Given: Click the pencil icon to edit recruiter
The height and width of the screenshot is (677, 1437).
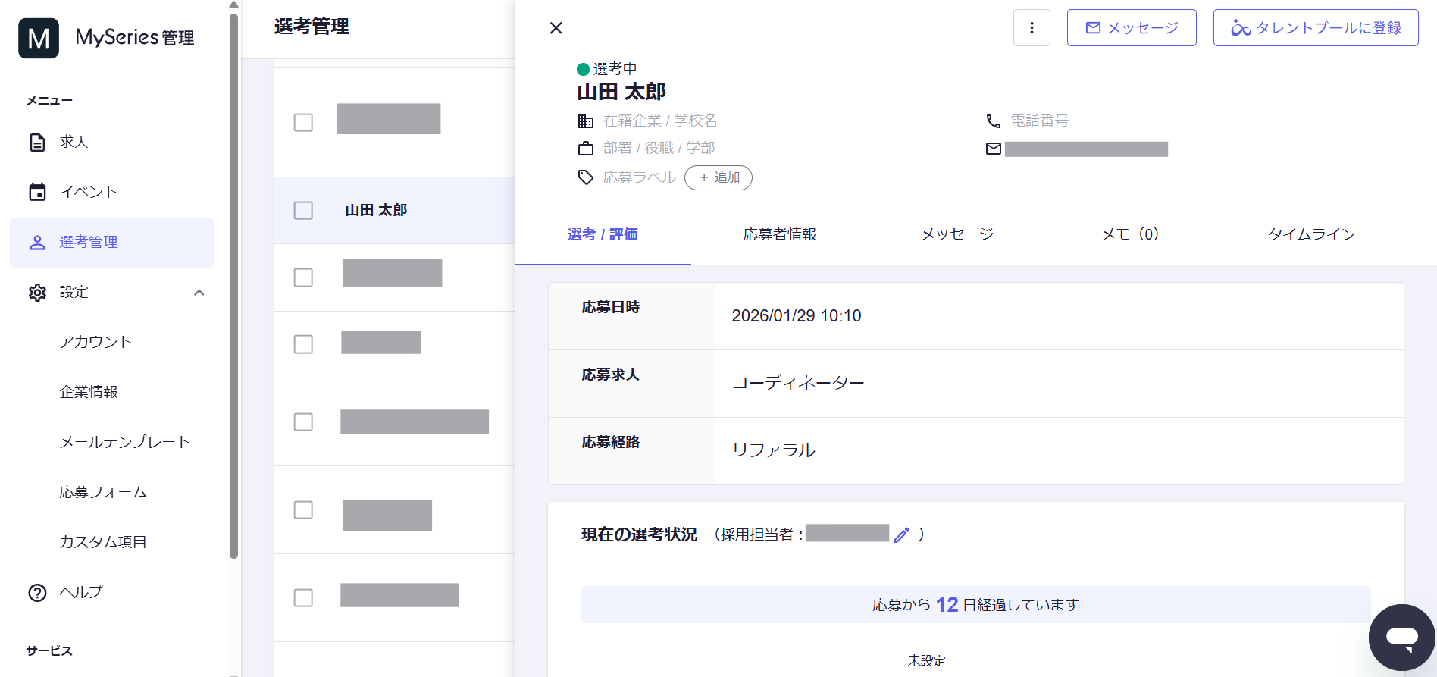Looking at the screenshot, I should [x=901, y=535].
